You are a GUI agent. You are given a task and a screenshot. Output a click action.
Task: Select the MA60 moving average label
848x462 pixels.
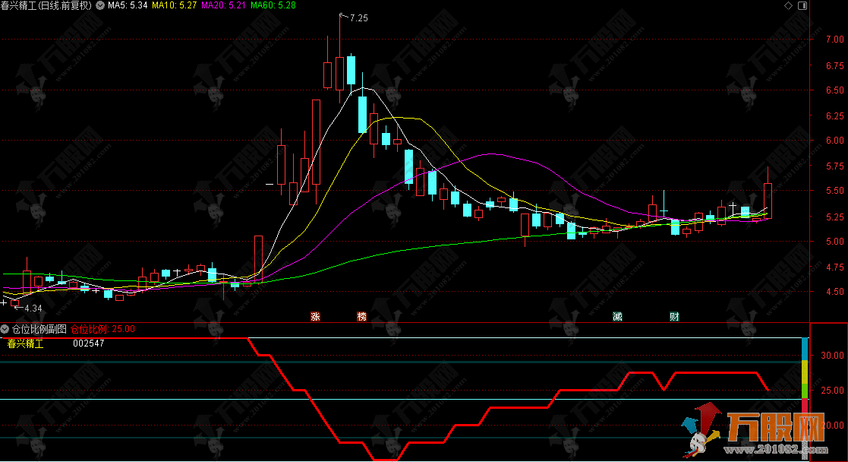click(x=273, y=5)
